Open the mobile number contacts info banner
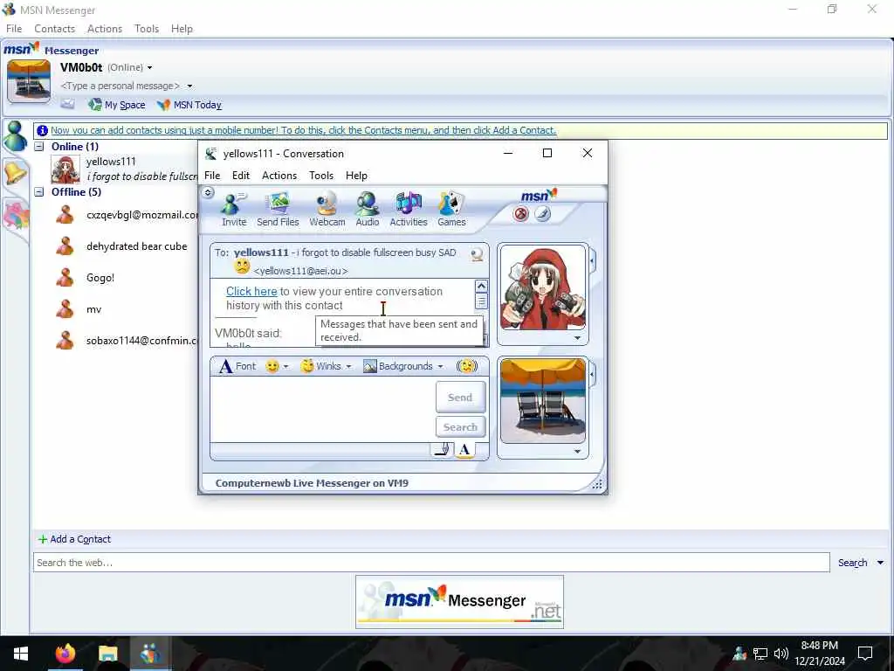Image resolution: width=894 pixels, height=671 pixels. (303, 130)
